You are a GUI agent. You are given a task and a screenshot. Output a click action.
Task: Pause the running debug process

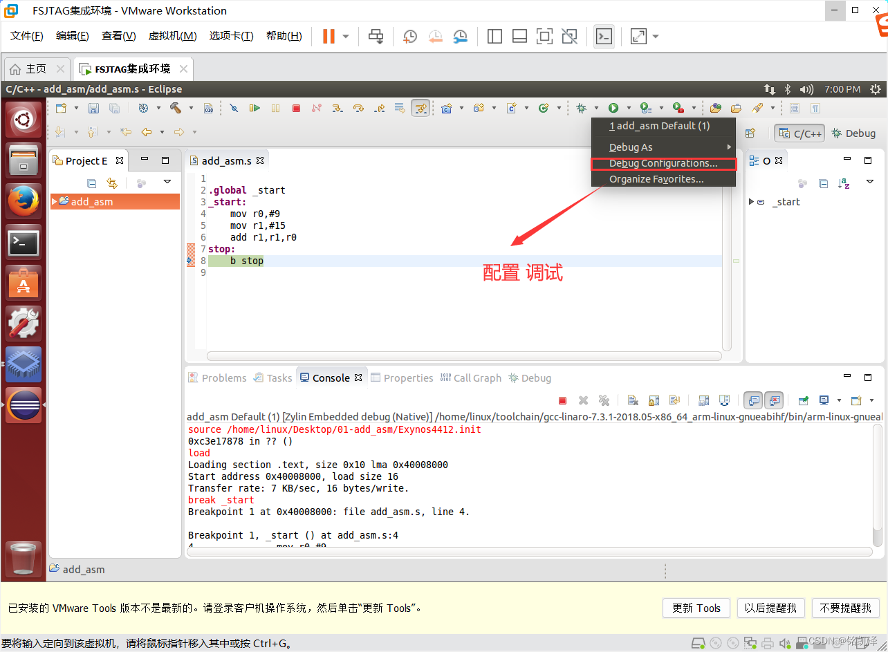[x=275, y=109]
